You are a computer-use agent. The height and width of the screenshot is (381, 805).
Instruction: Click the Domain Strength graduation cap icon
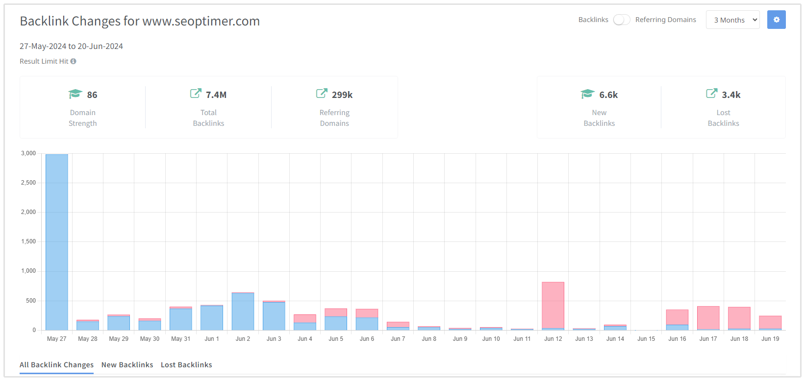(x=75, y=94)
